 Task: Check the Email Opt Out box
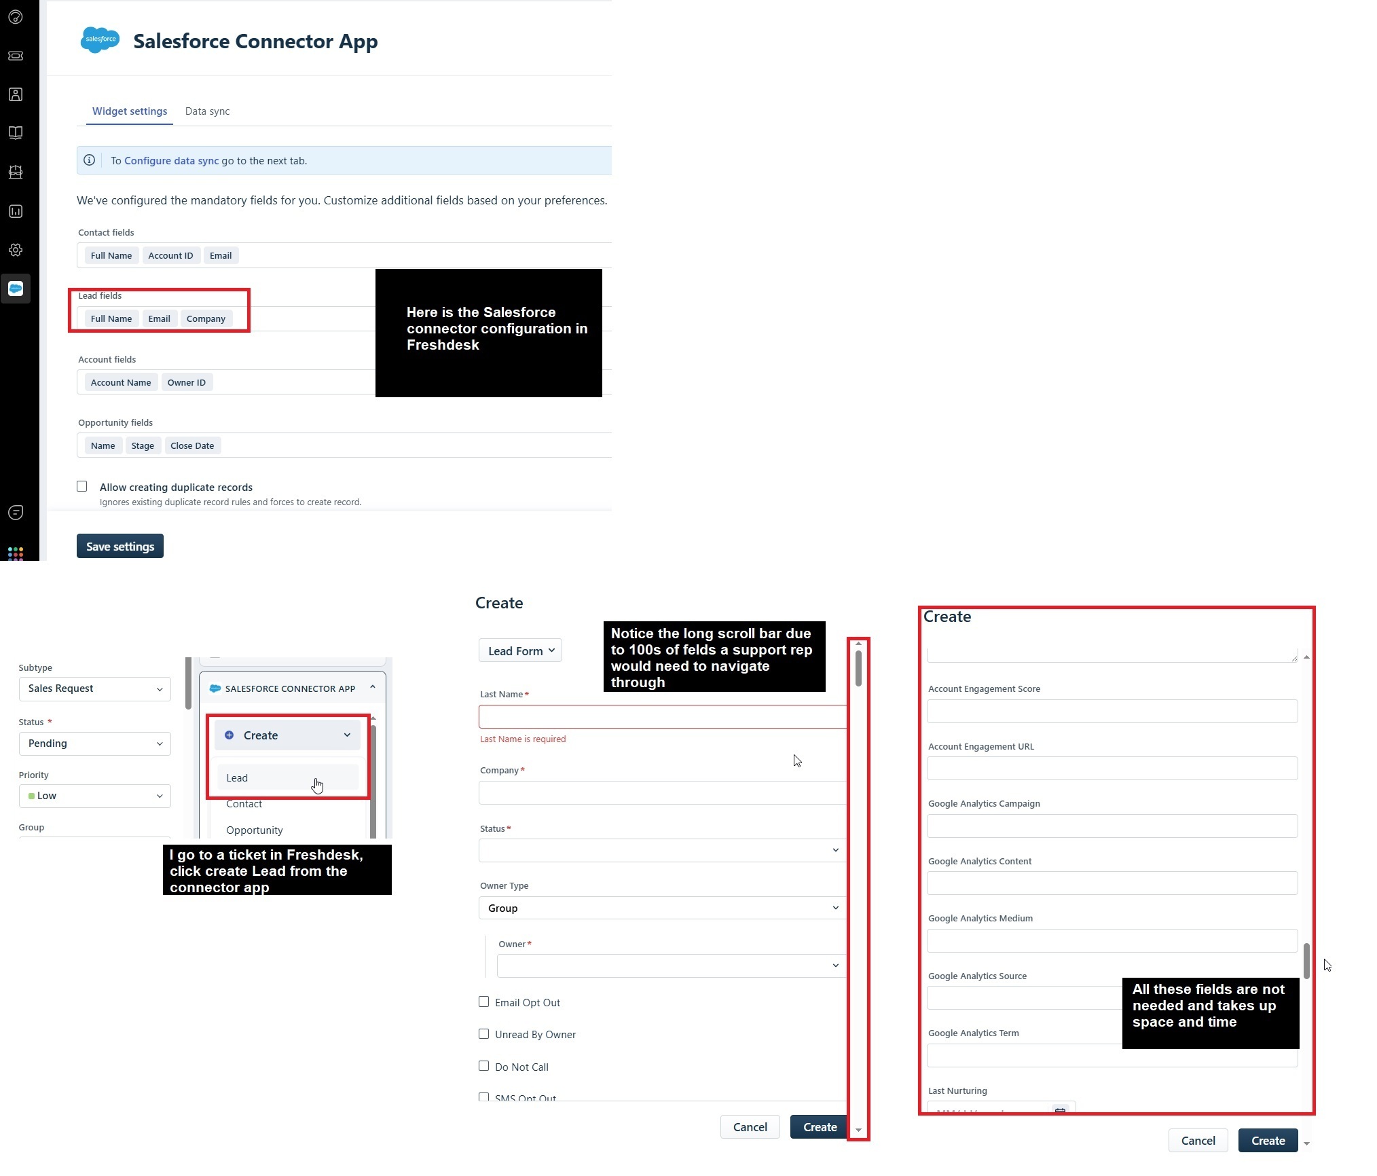[x=483, y=1002]
